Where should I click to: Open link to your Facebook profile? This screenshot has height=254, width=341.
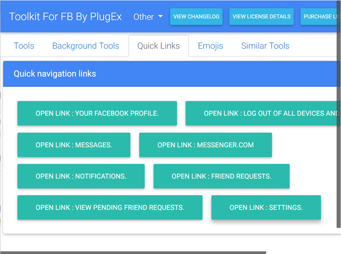(97, 113)
